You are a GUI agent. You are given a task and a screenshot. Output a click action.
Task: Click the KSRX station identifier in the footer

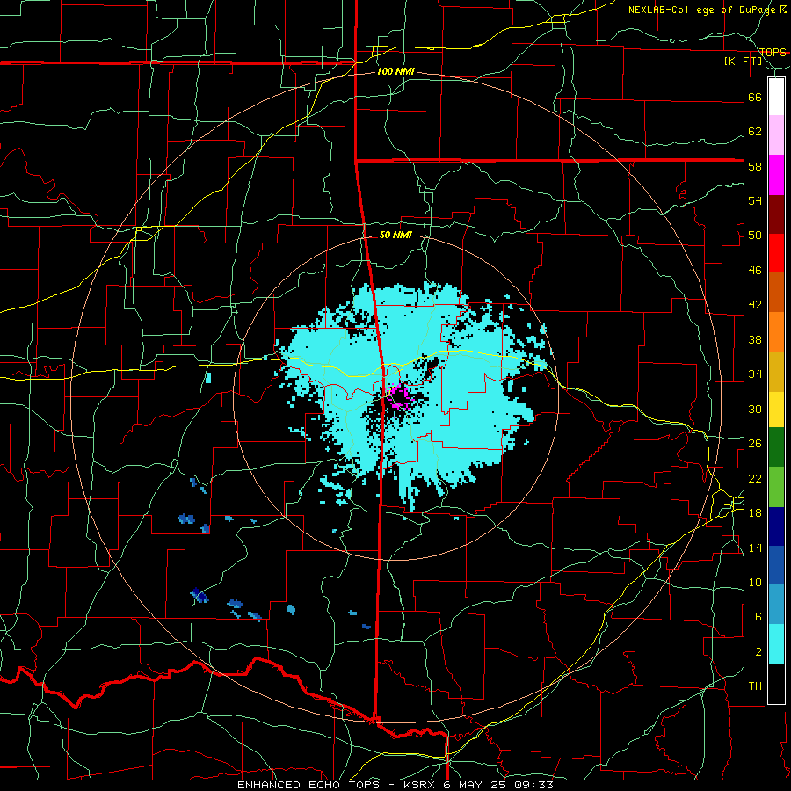[x=421, y=785]
